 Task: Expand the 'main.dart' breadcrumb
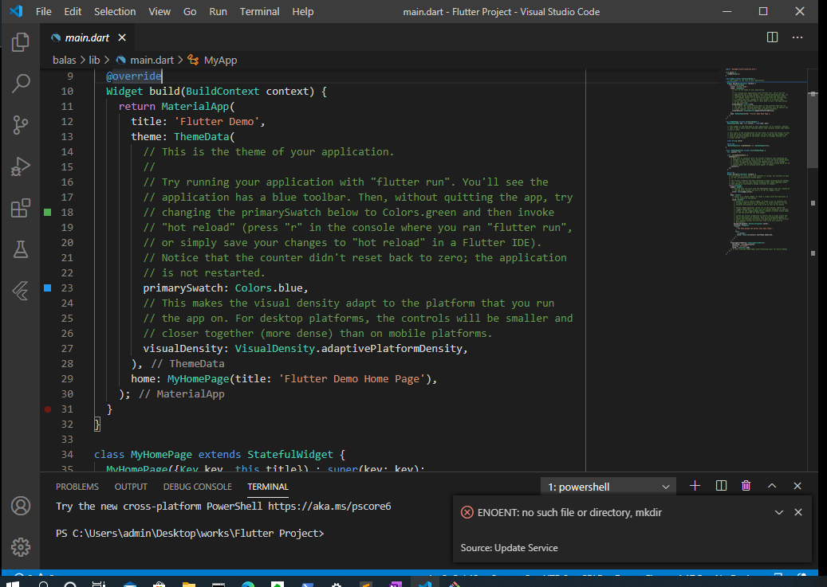pyautogui.click(x=152, y=60)
